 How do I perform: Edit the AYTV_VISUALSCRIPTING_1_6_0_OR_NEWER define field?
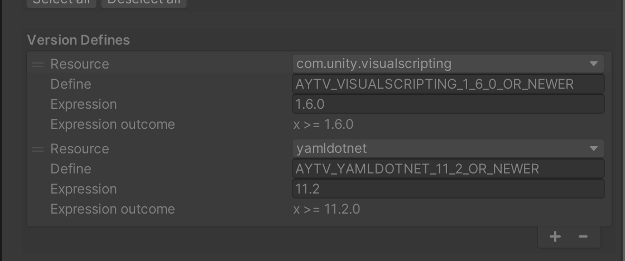point(448,84)
